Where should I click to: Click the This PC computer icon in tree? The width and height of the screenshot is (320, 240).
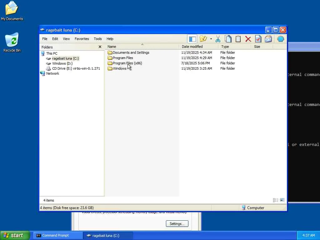pyautogui.click(x=42, y=53)
